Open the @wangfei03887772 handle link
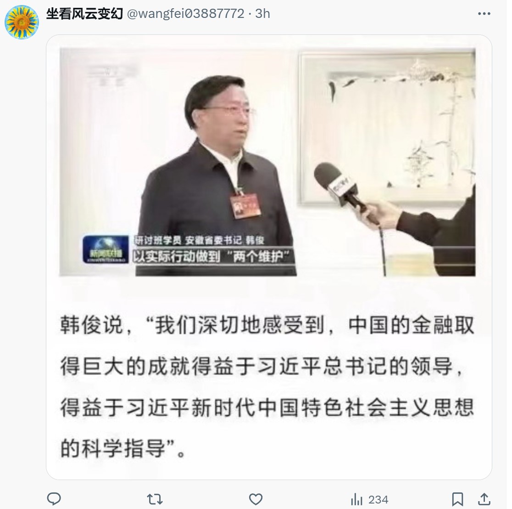The width and height of the screenshot is (512, 509). [x=185, y=14]
